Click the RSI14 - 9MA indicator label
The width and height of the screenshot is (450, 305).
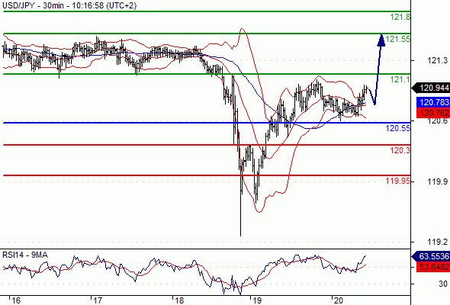25,255
